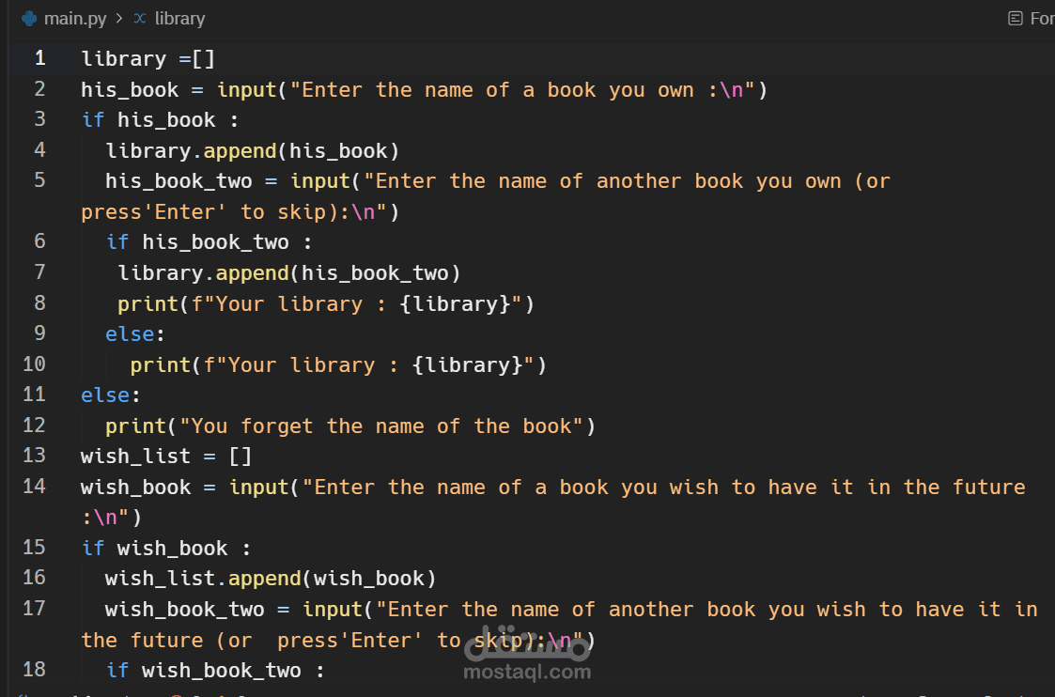Click the 'his_book' variable on line 2
Screen dimensions: 1055x697
(130, 90)
